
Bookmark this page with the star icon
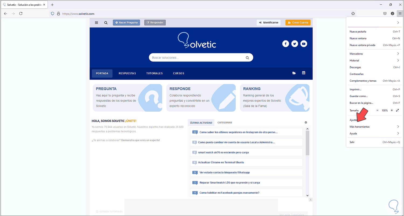click(353, 13)
